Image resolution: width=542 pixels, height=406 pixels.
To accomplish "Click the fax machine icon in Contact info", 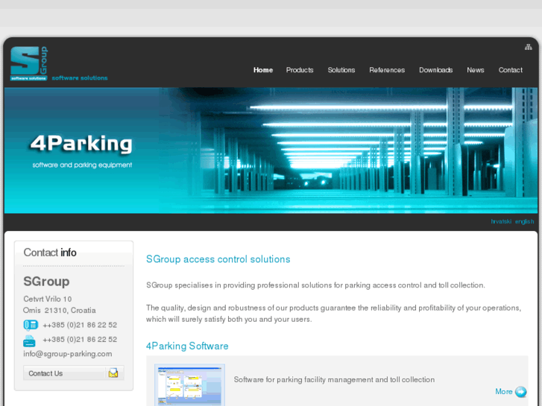I will (x=29, y=340).
